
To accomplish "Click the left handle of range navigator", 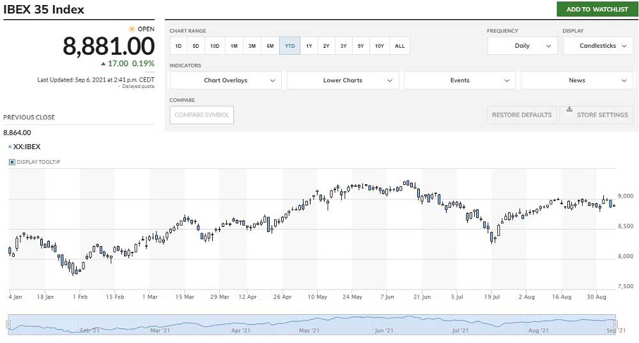I will 8,325.
